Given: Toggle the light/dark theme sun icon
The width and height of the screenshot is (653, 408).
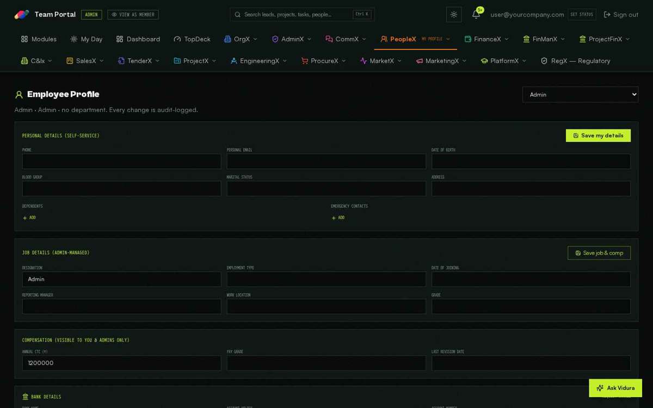Looking at the screenshot, I should 454,15.
